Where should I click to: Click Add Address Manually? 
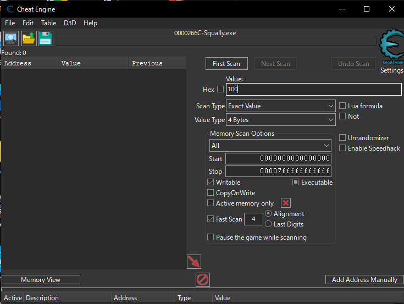(x=364, y=279)
